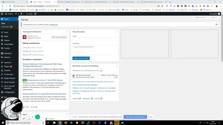Reload the page with browser refresh button
Image resolution: width=223 pixels, height=125 pixels.
[x=10, y=6]
